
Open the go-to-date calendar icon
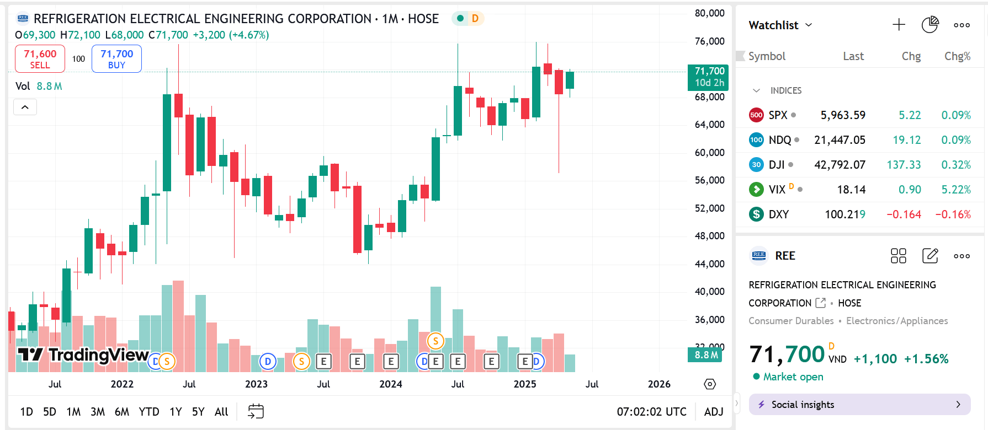click(256, 411)
